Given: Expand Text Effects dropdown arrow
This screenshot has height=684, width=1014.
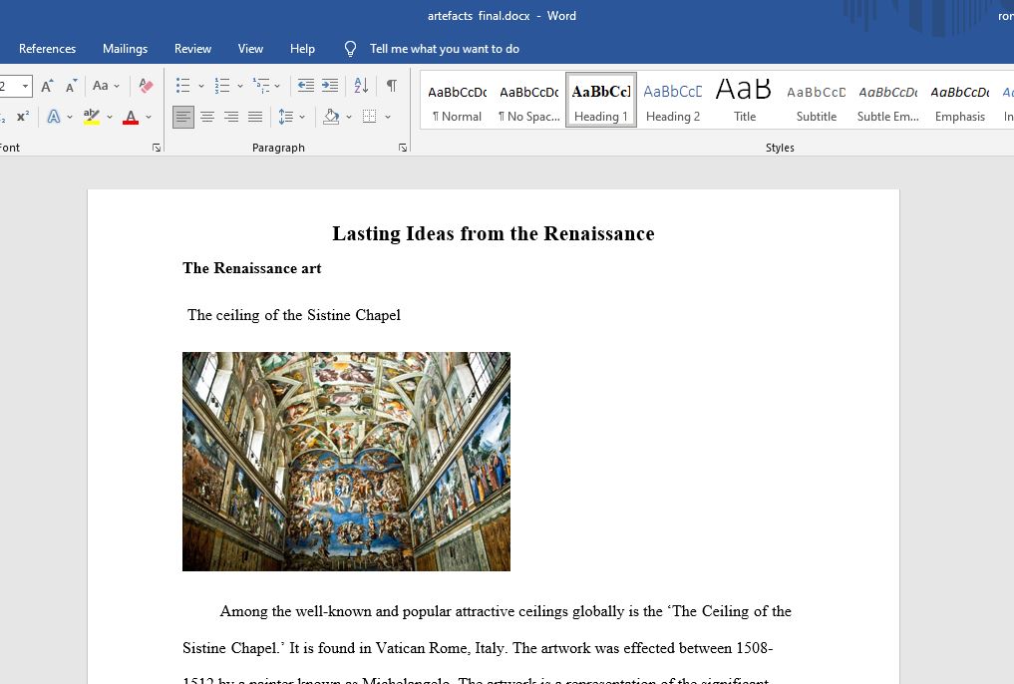Looking at the screenshot, I should [70, 117].
